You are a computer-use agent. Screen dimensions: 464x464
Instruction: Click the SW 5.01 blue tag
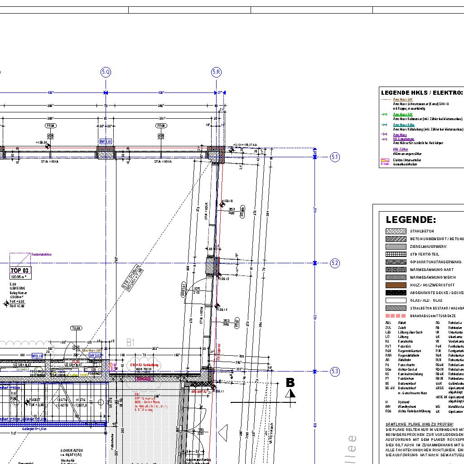[106, 141]
